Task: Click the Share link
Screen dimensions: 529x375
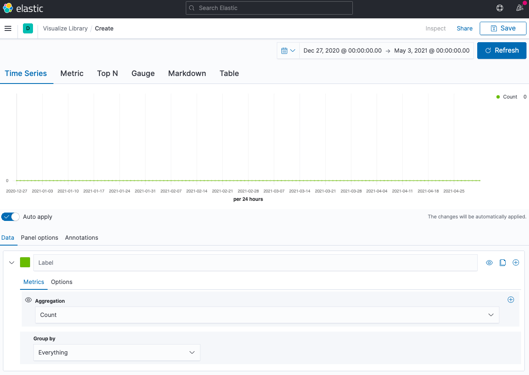Action: coord(464,28)
